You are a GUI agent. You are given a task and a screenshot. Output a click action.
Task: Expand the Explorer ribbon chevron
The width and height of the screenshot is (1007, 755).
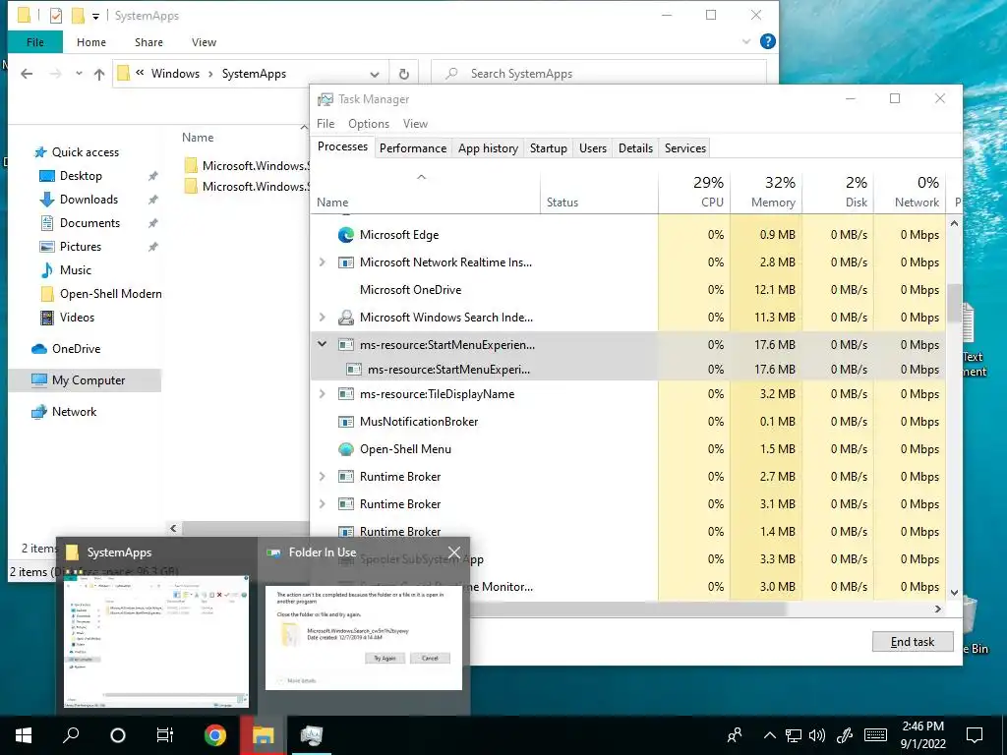(745, 41)
